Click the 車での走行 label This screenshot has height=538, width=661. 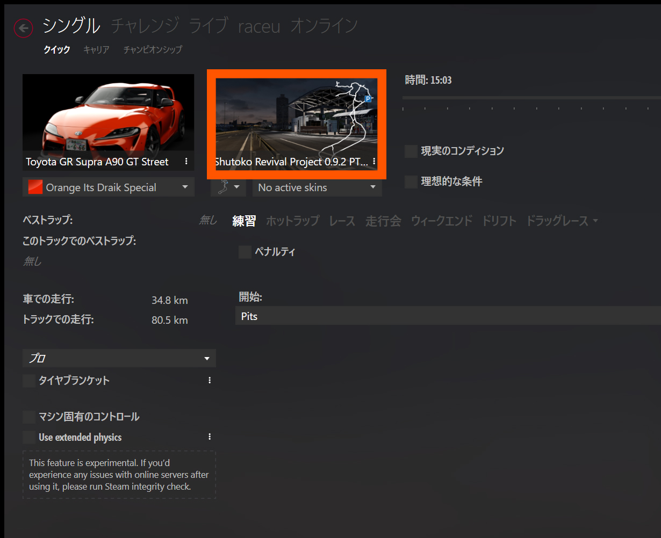[48, 299]
